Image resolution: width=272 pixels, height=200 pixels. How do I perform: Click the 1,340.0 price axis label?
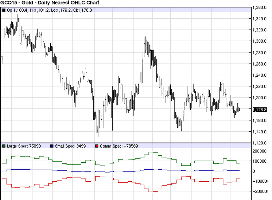tap(260, 19)
